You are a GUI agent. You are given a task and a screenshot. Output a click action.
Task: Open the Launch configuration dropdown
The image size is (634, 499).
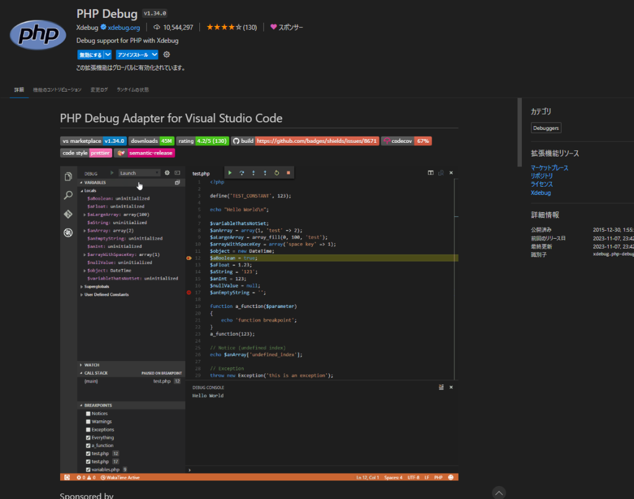(x=139, y=173)
